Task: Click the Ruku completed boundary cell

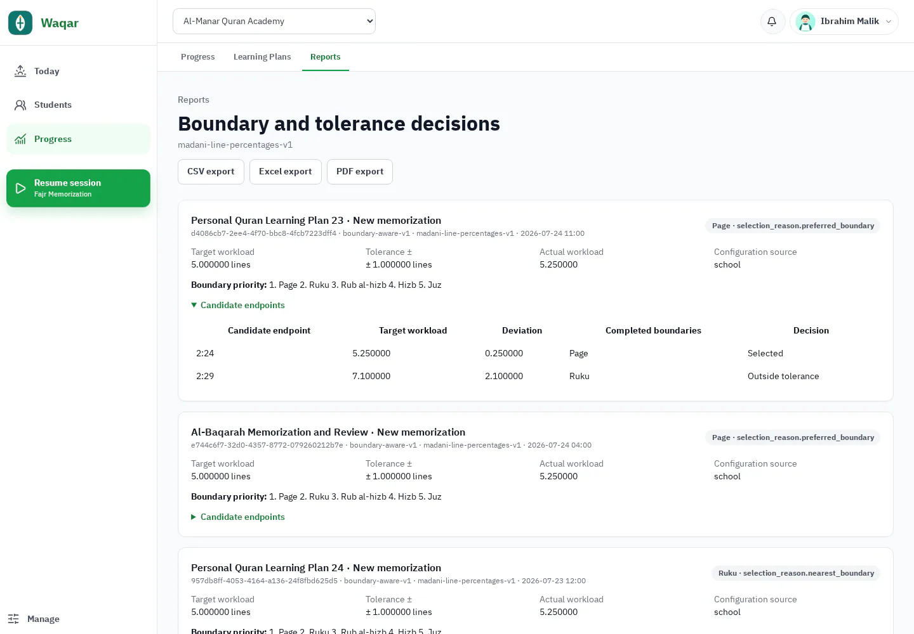Action: point(580,376)
